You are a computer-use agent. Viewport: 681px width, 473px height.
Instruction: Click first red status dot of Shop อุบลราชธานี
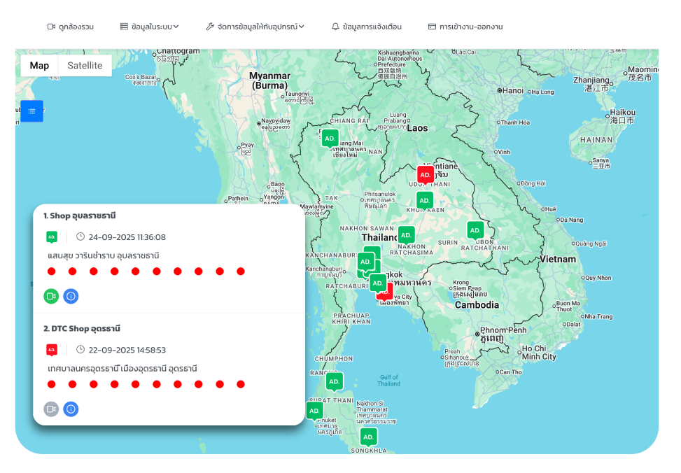pos(51,271)
